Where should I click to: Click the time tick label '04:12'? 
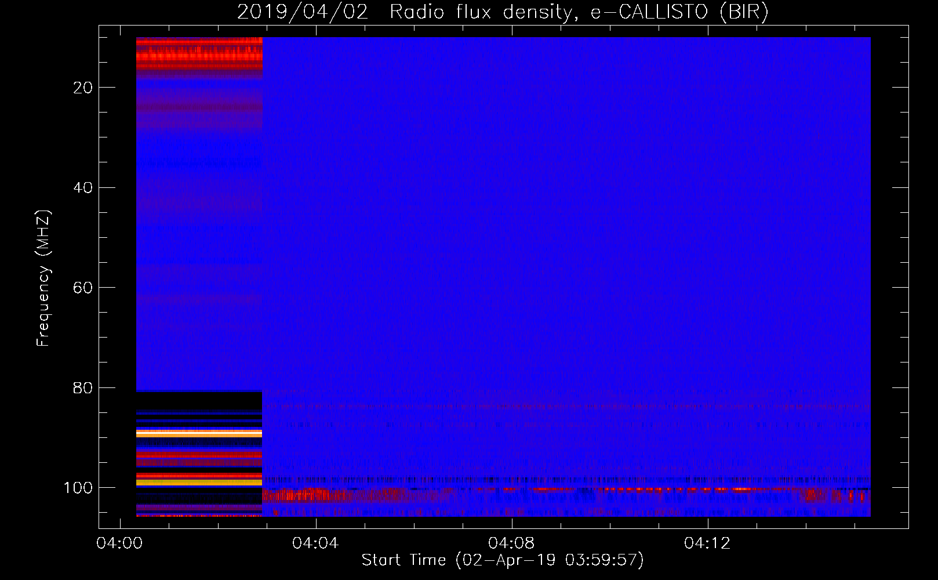click(x=707, y=543)
